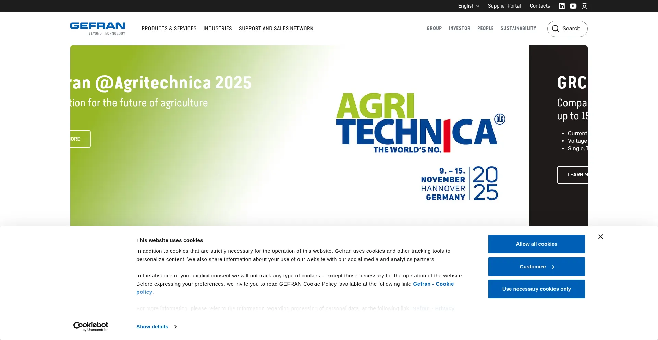658x340 pixels.
Task: Open the Supplier Portal link
Action: [x=504, y=6]
